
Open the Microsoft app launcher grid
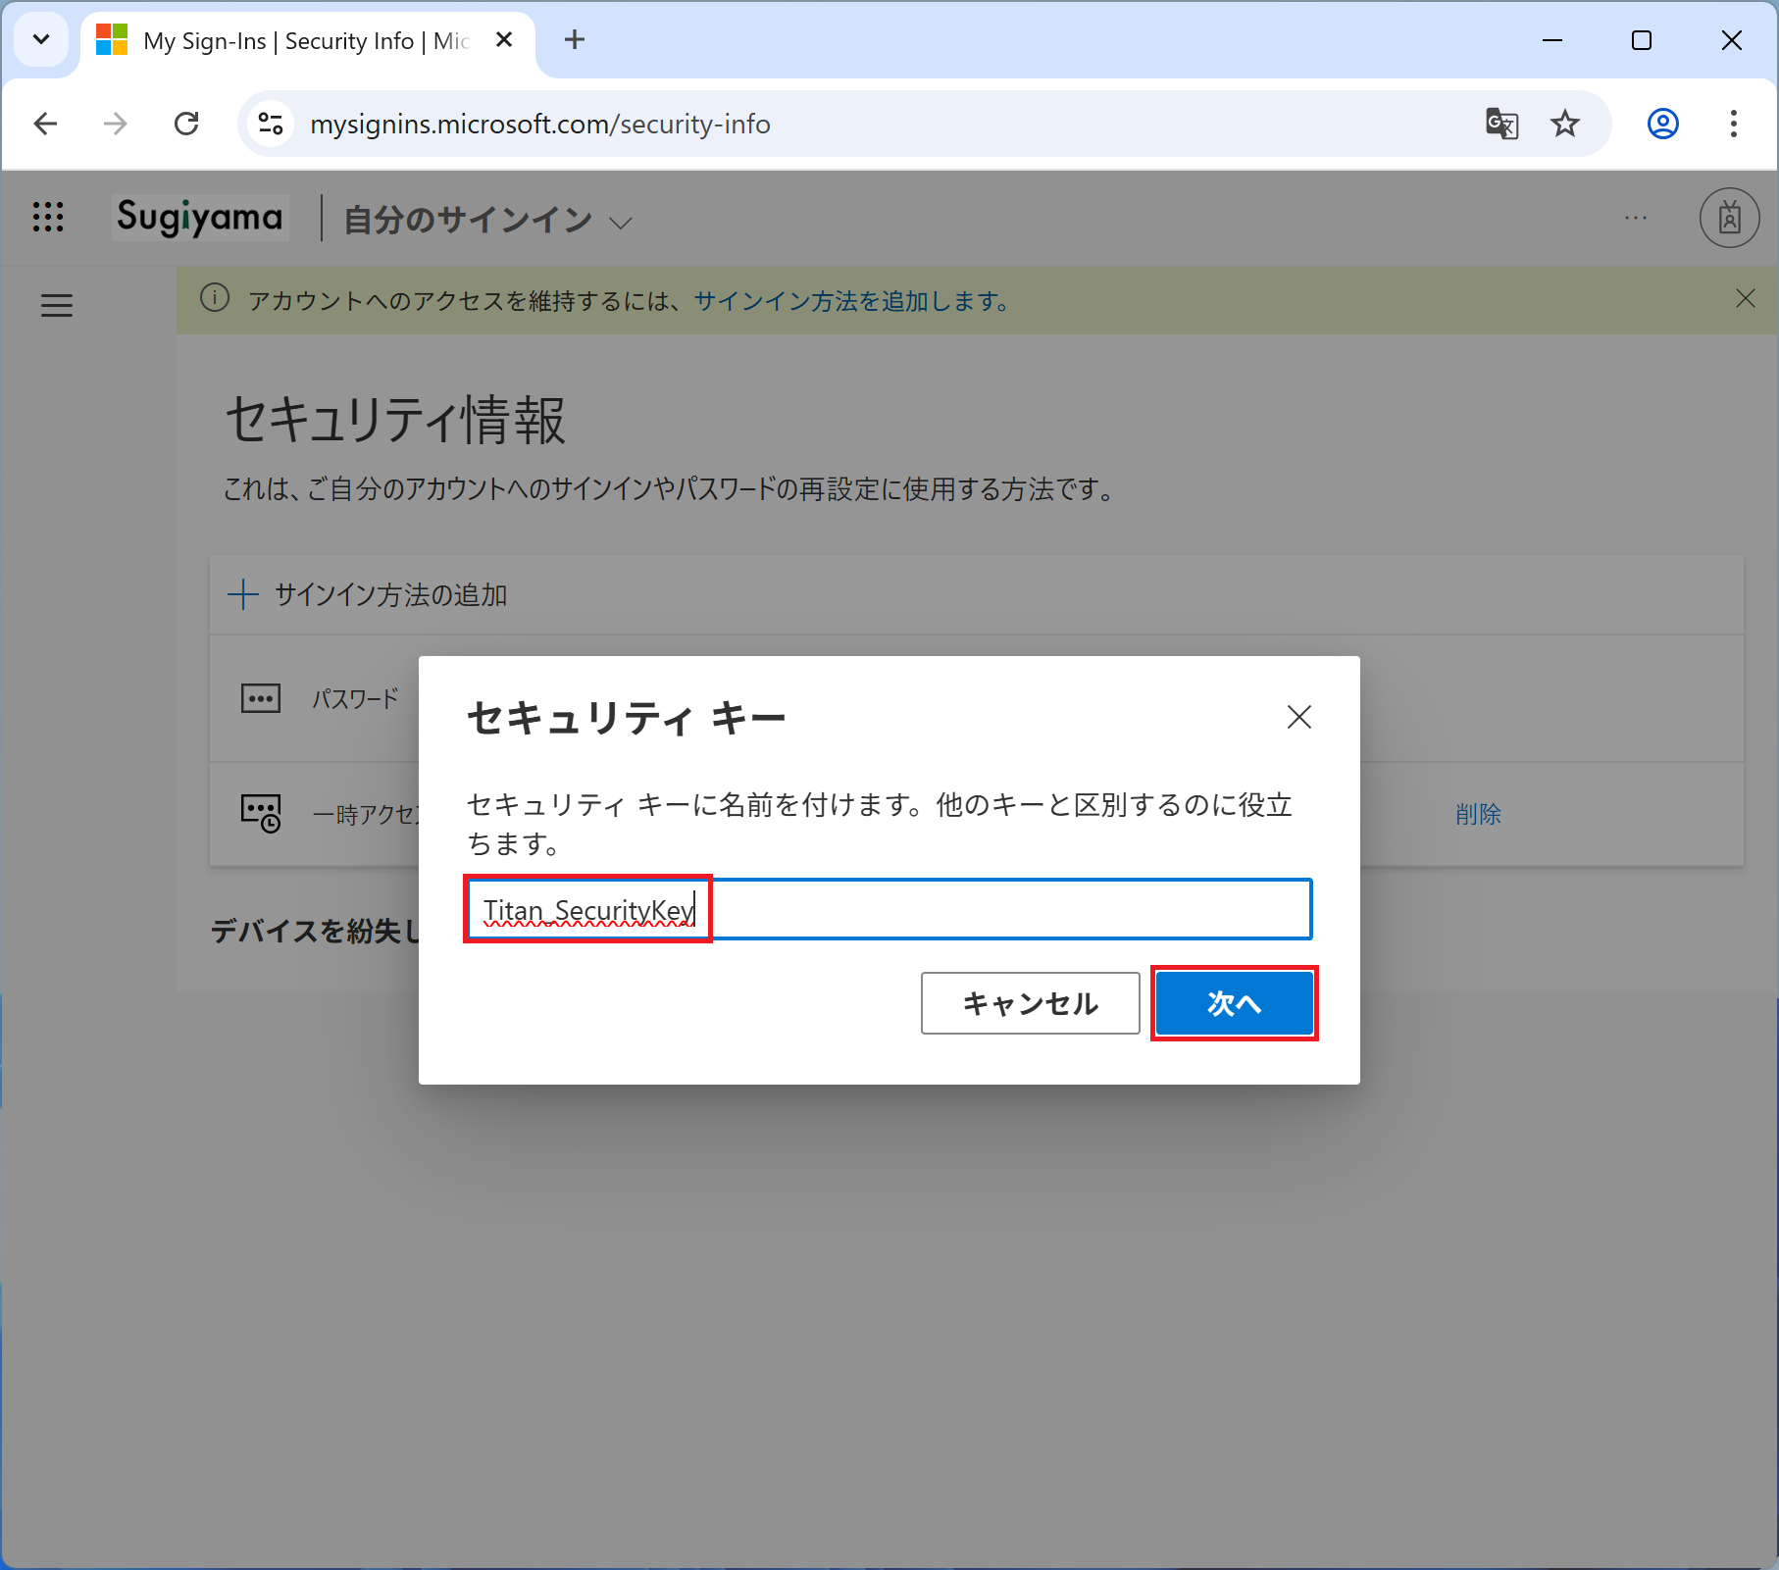click(48, 217)
